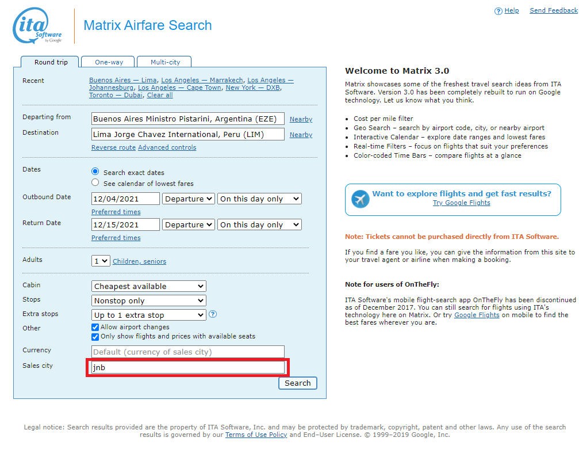Toggle Only show flights with available seats
Screen dimensions: 579x449
(95, 337)
